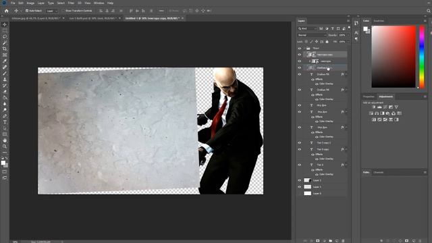Select the Zoom tool

pos(5,146)
